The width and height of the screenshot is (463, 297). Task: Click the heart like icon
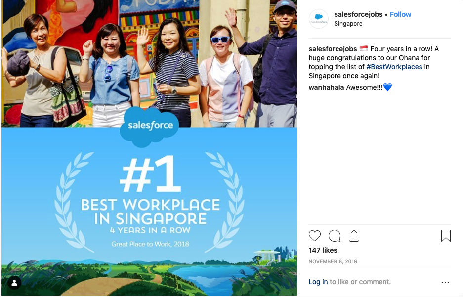[x=314, y=236]
